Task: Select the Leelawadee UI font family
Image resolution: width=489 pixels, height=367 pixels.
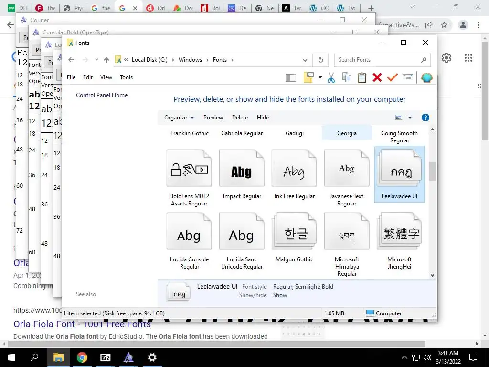Action: tap(399, 174)
